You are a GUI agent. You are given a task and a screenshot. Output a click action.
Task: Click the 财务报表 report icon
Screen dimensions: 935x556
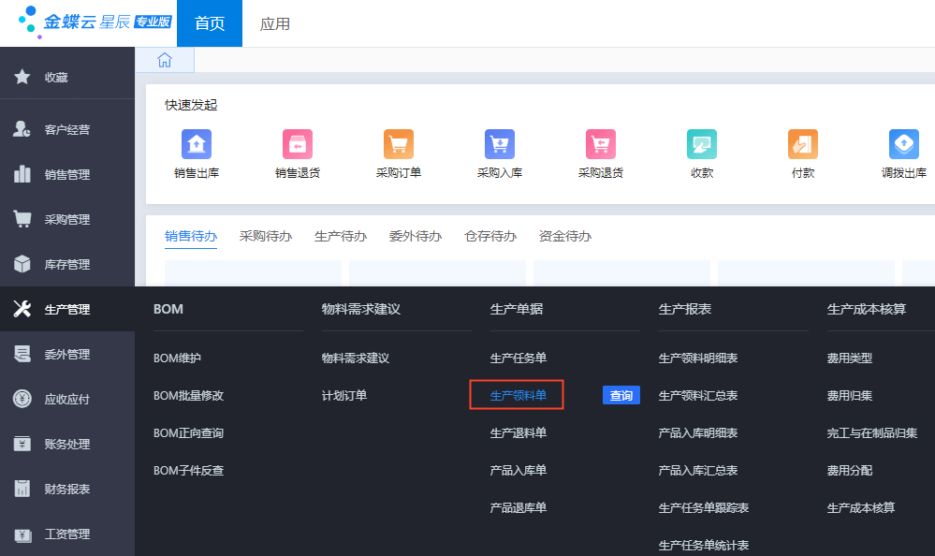pos(22,489)
